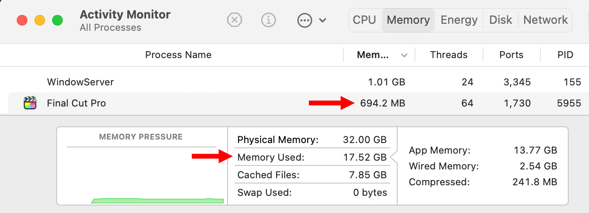This screenshot has height=213, width=589.
Task: Switch to the Disk tab
Action: coord(501,20)
